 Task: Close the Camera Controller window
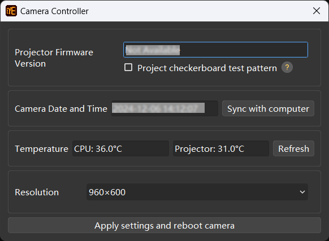[x=317, y=11]
